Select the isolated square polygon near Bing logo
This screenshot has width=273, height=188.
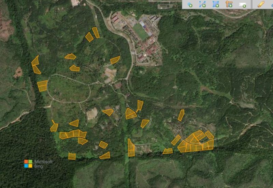[72, 156]
